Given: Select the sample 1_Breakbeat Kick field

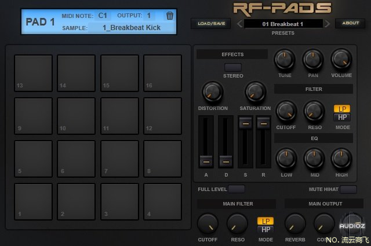Looking at the screenshot, I should (132, 28).
